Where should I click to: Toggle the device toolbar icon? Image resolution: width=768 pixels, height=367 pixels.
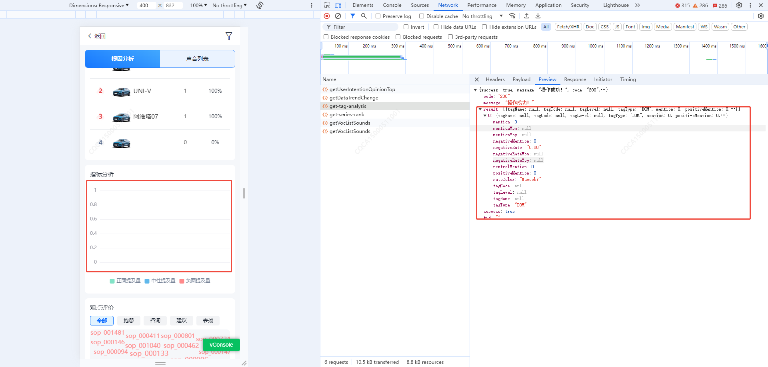[338, 5]
